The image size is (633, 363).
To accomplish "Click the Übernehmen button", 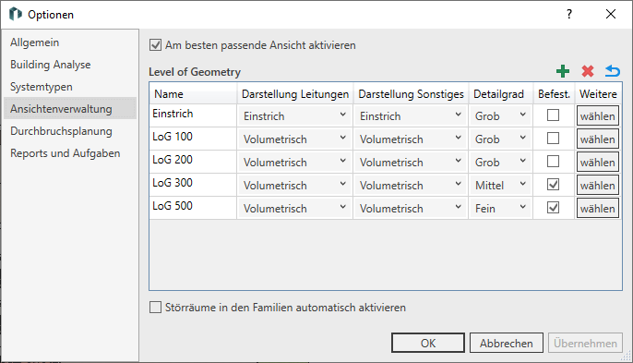I will click(585, 343).
